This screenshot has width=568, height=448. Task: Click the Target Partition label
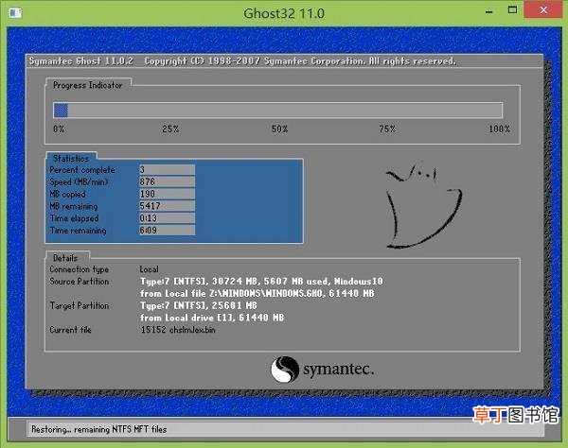click(x=80, y=305)
